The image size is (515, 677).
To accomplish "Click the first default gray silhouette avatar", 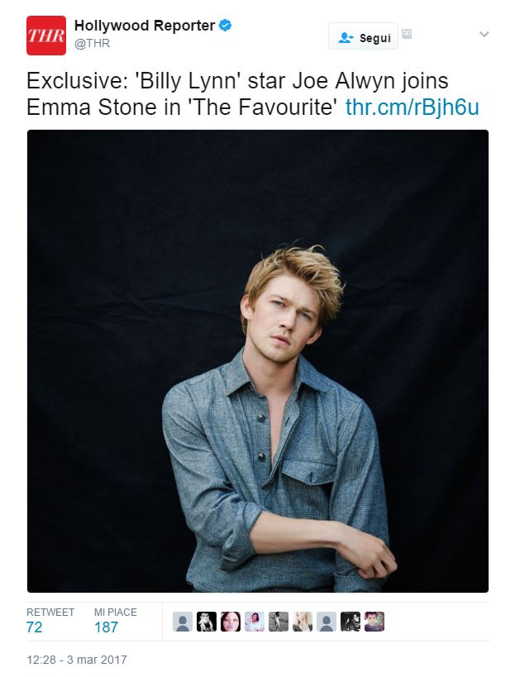I will [183, 622].
